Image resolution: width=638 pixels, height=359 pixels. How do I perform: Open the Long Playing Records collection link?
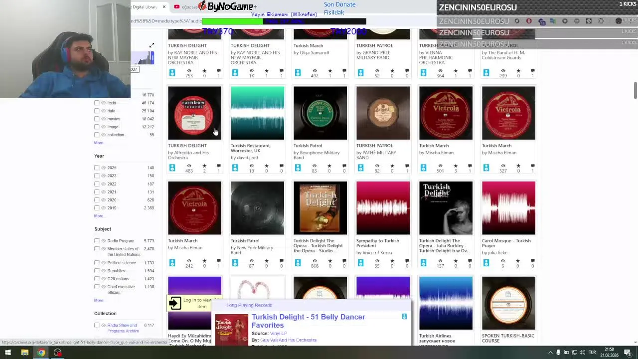[x=249, y=305]
